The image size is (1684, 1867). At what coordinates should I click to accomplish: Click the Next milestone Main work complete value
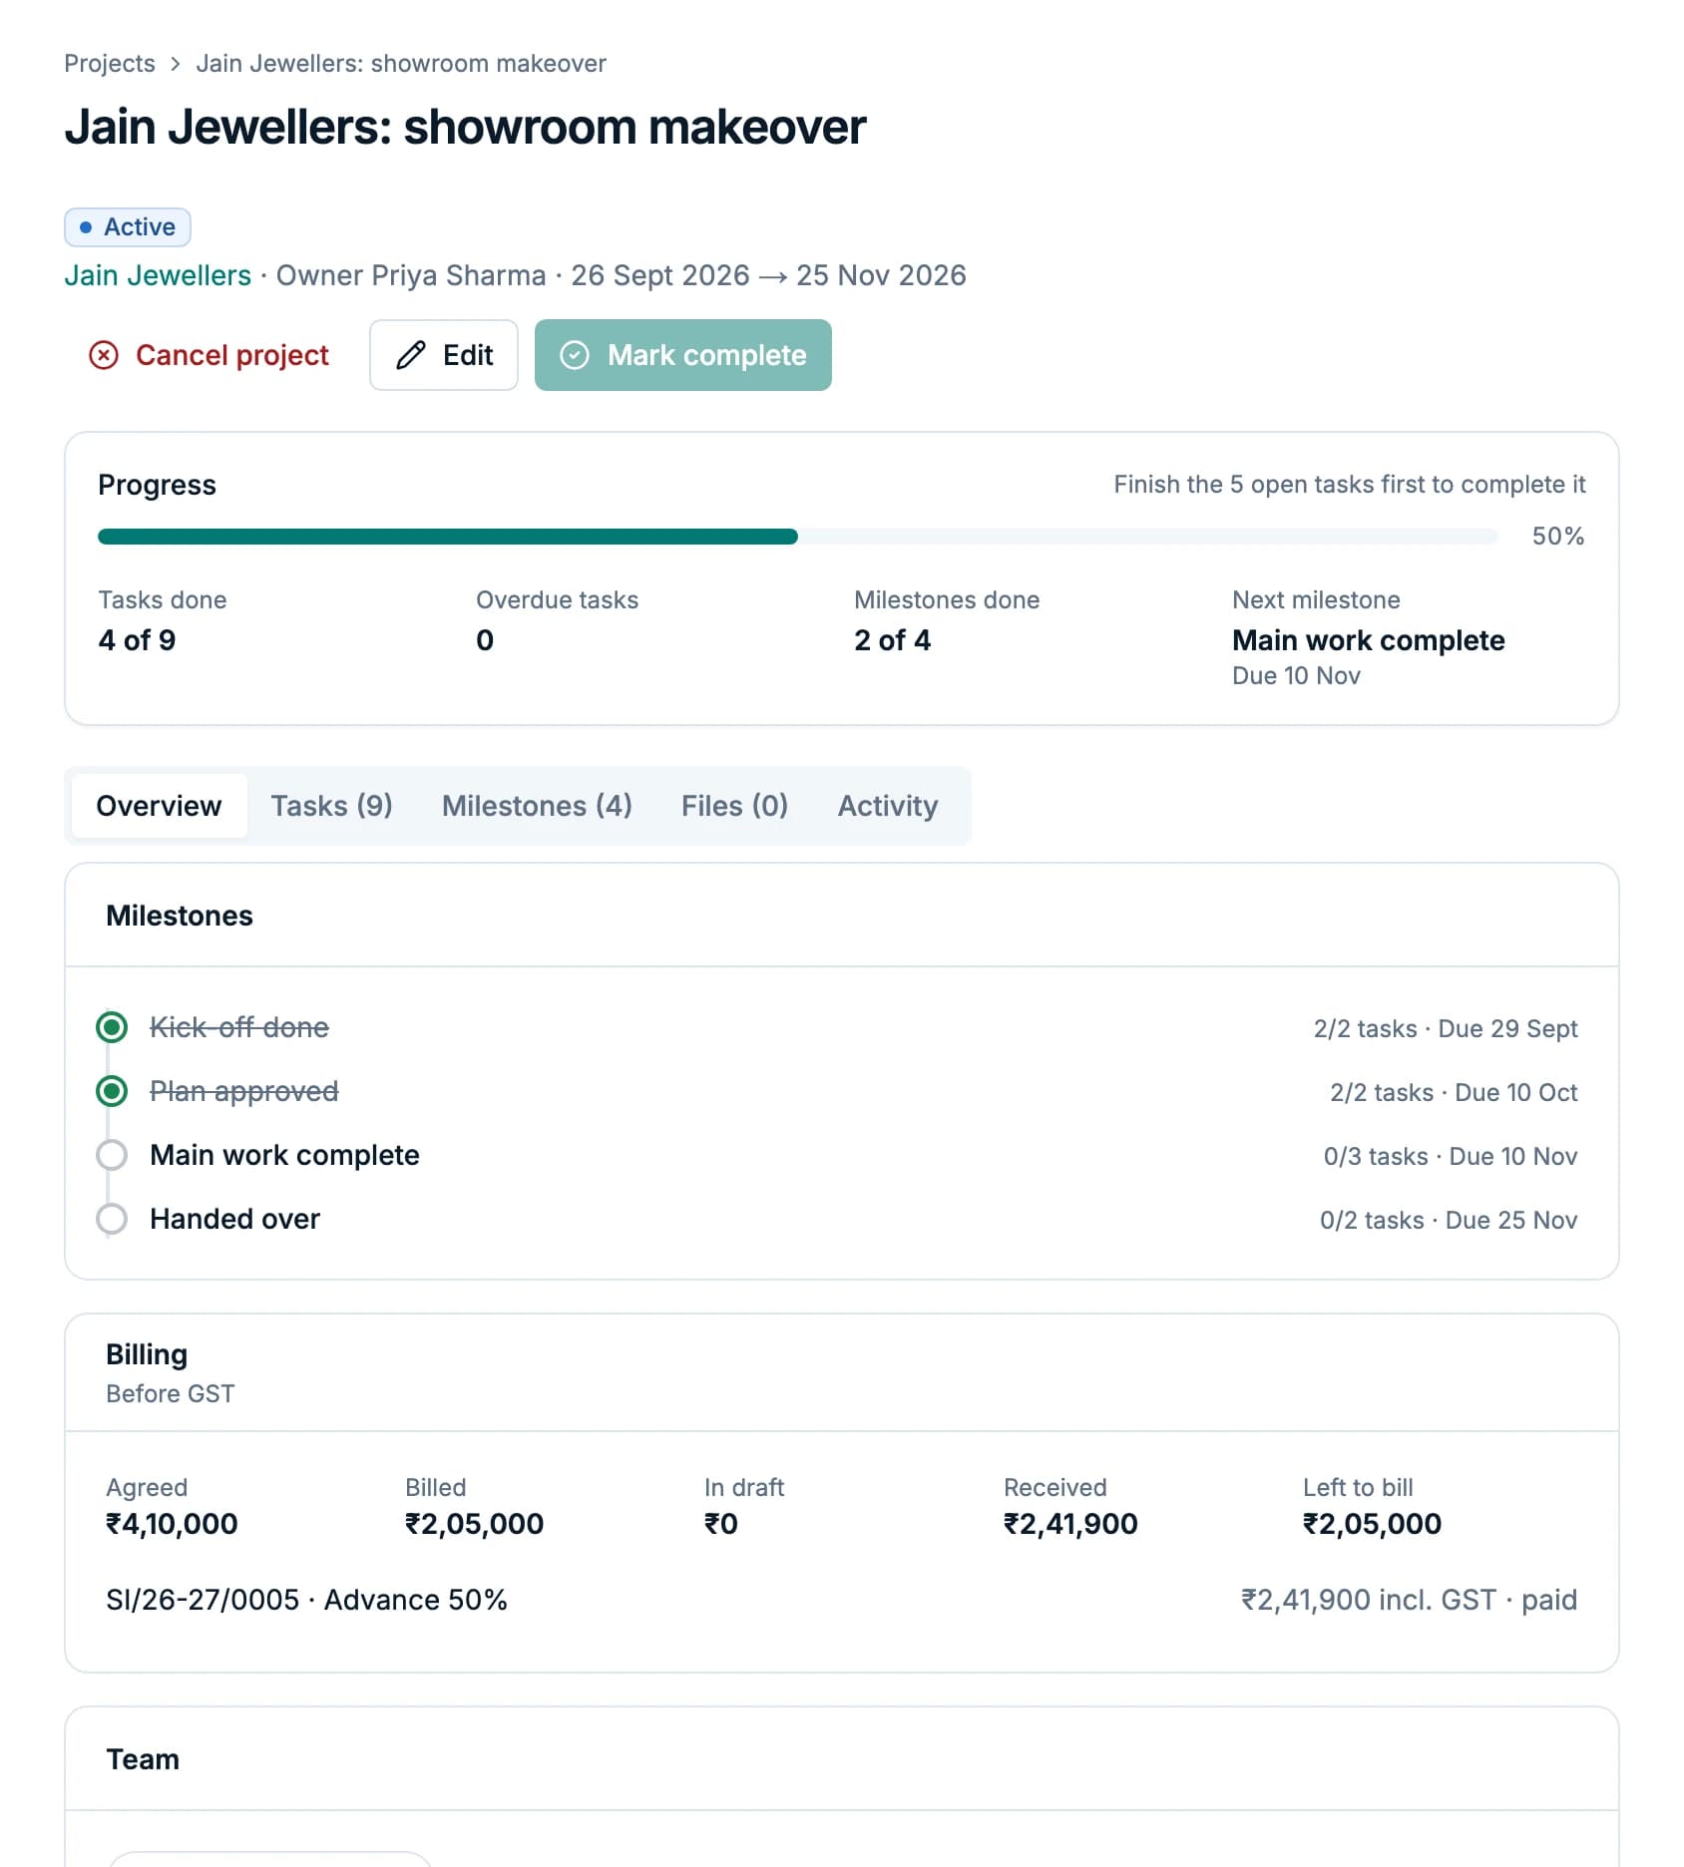click(x=1368, y=640)
